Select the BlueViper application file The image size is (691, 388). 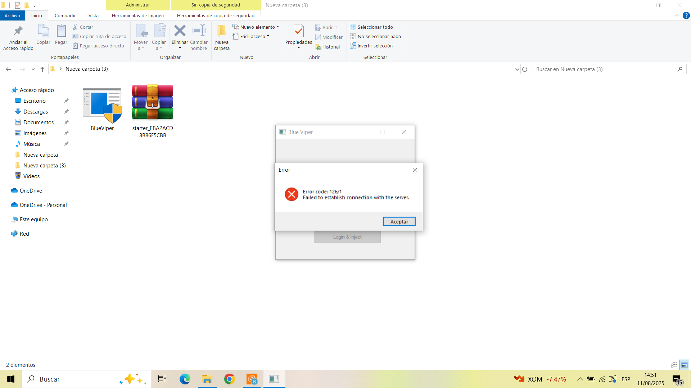coord(102,105)
